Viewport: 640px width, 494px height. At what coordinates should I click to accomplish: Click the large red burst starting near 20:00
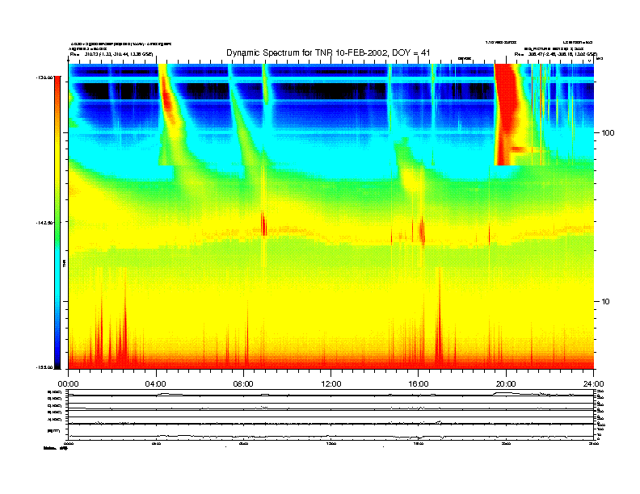(x=507, y=114)
